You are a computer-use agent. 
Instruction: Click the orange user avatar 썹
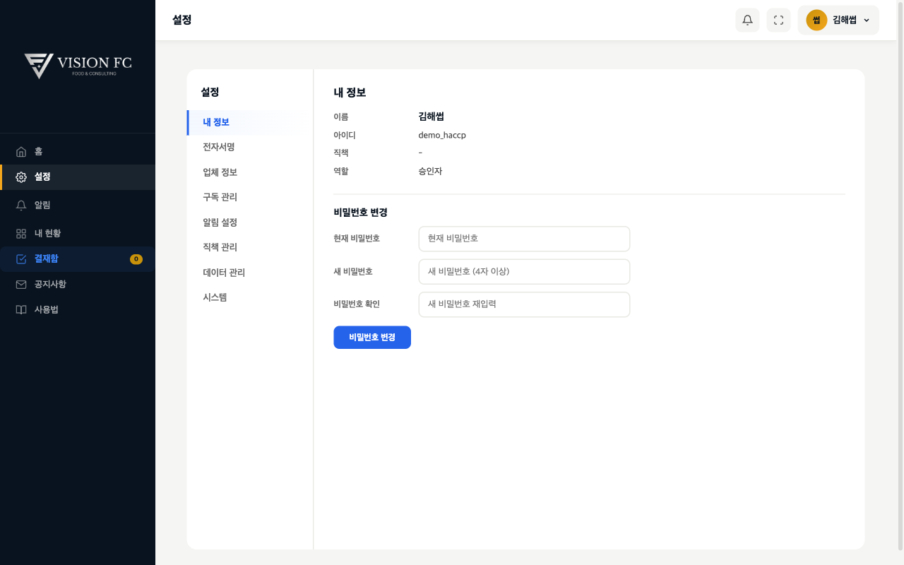(x=816, y=20)
